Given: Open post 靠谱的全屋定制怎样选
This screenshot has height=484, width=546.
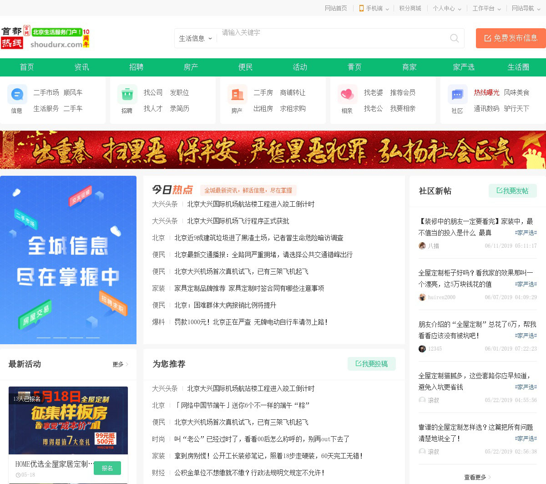Looking at the screenshot, I should click(475, 433).
